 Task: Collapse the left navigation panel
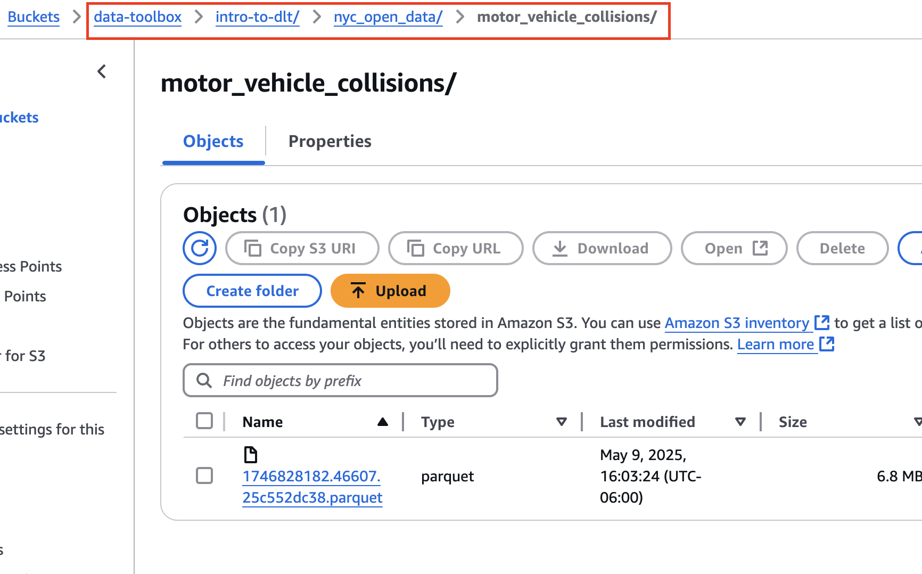tap(101, 71)
